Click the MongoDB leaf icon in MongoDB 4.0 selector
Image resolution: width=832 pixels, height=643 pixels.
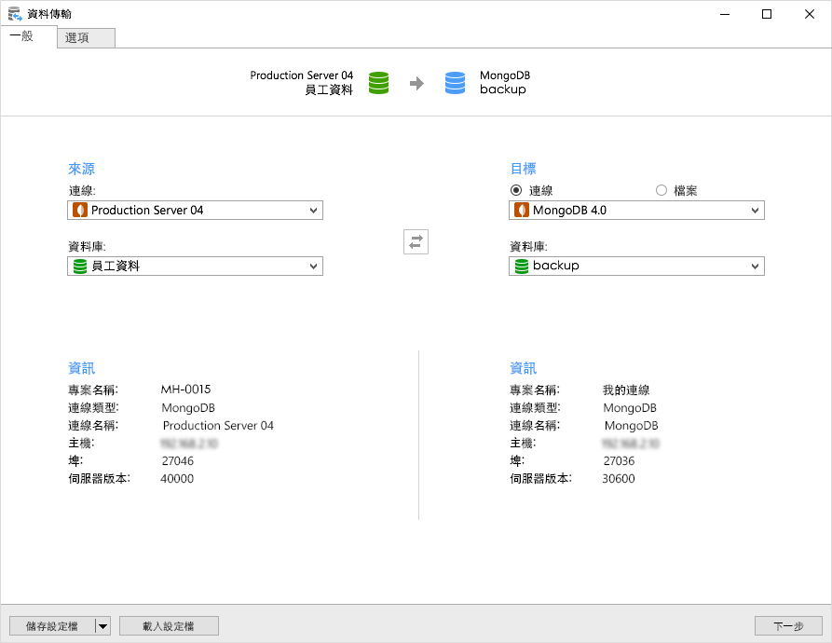click(x=521, y=210)
